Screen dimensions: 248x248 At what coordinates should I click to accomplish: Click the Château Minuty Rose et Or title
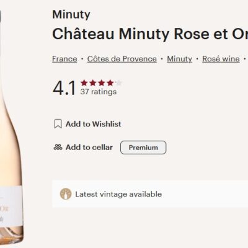(x=150, y=34)
